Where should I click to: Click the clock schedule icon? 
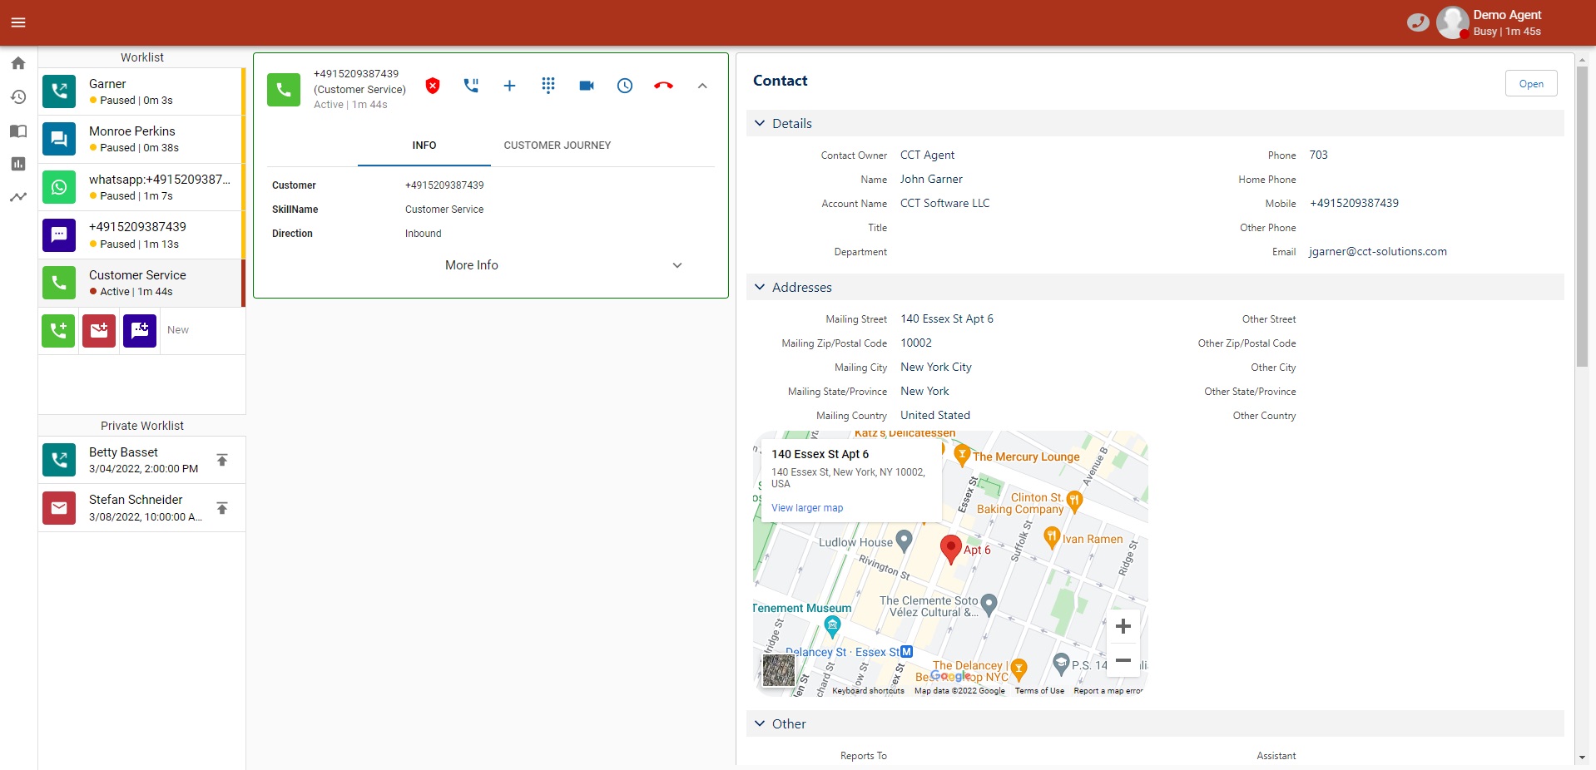pos(625,86)
